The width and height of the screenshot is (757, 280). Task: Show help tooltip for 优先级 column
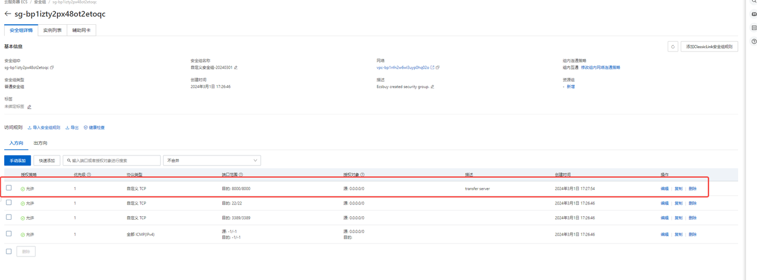click(x=89, y=175)
